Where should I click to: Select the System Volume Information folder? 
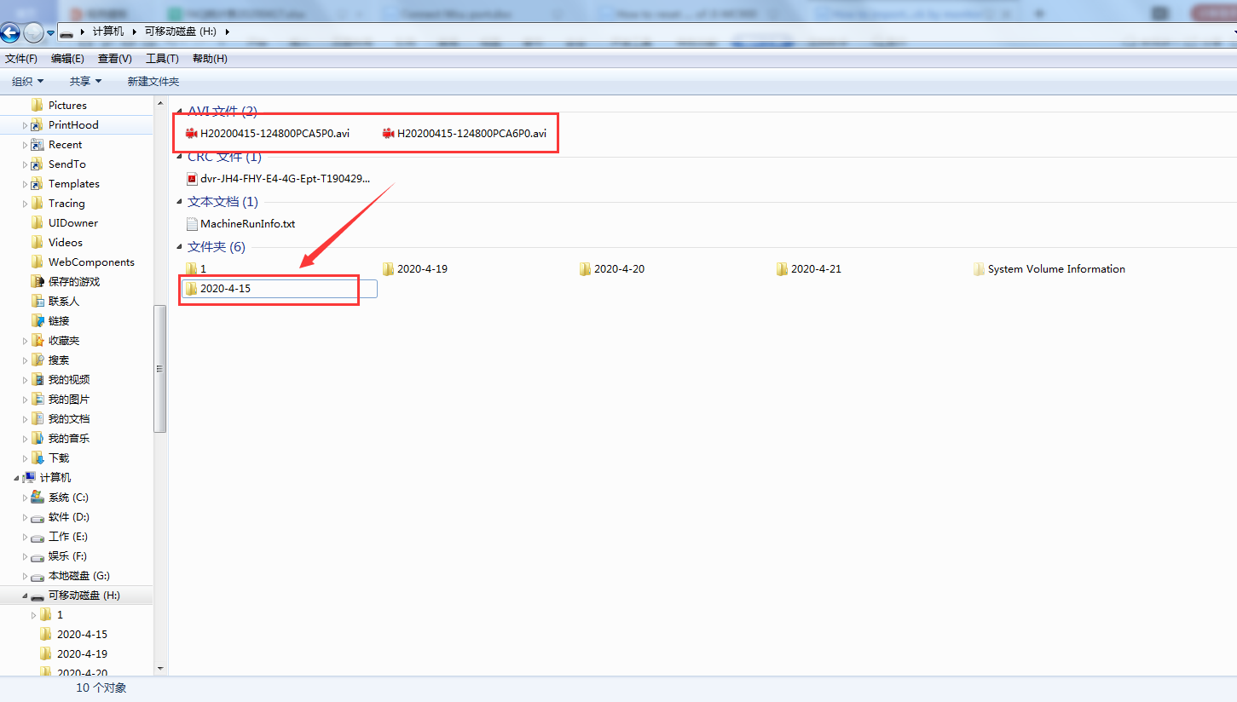coord(1049,269)
